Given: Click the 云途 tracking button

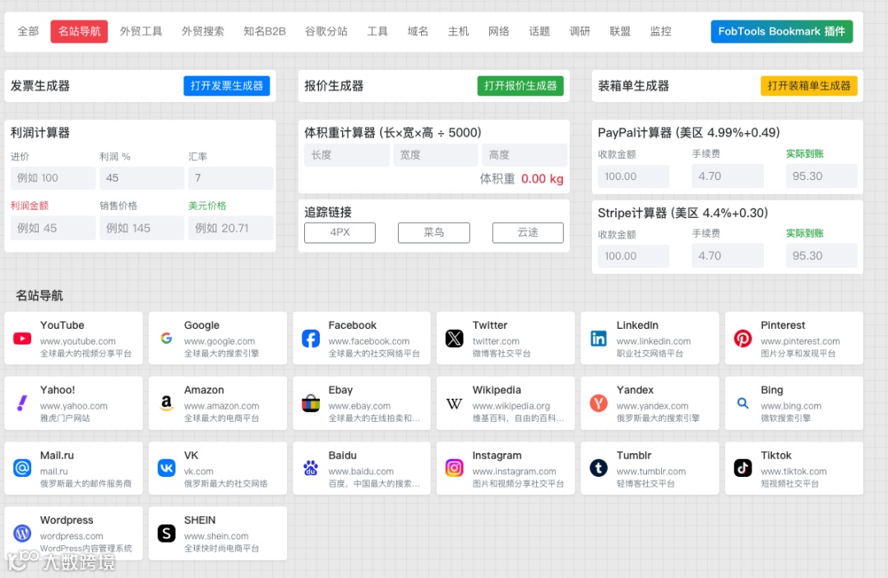Looking at the screenshot, I should pyautogui.click(x=528, y=233).
